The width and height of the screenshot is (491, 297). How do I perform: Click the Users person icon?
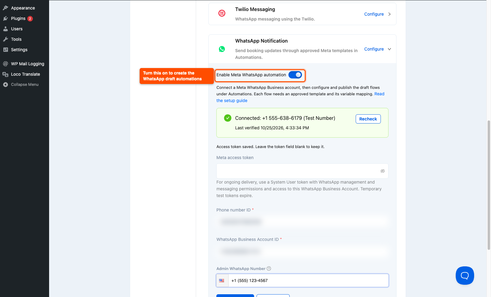click(x=6, y=29)
